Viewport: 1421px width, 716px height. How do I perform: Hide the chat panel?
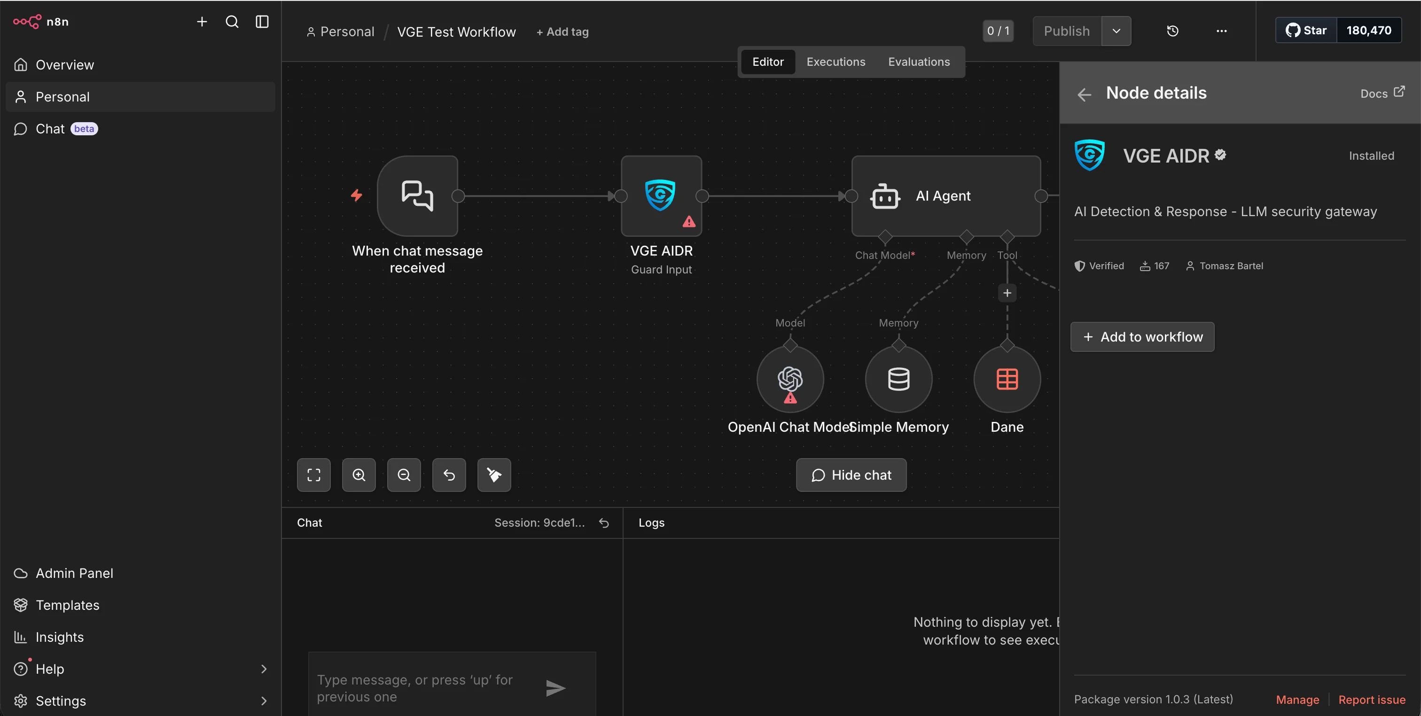click(x=851, y=475)
